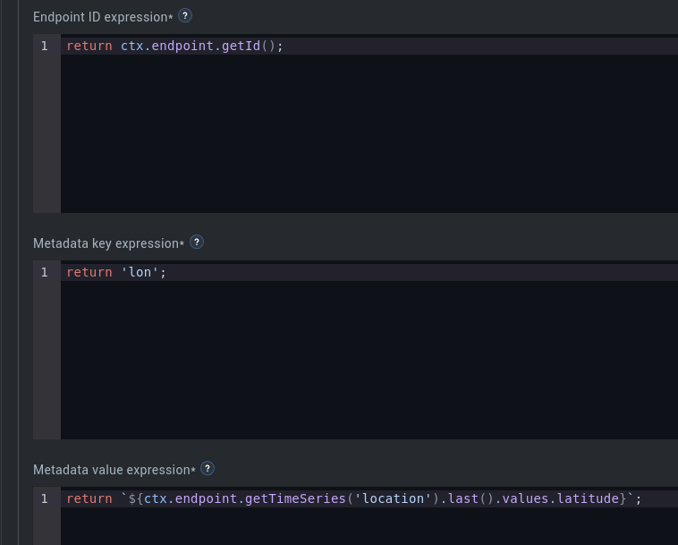Click the latitude property in value expression
The height and width of the screenshot is (545, 678).
click(x=589, y=498)
